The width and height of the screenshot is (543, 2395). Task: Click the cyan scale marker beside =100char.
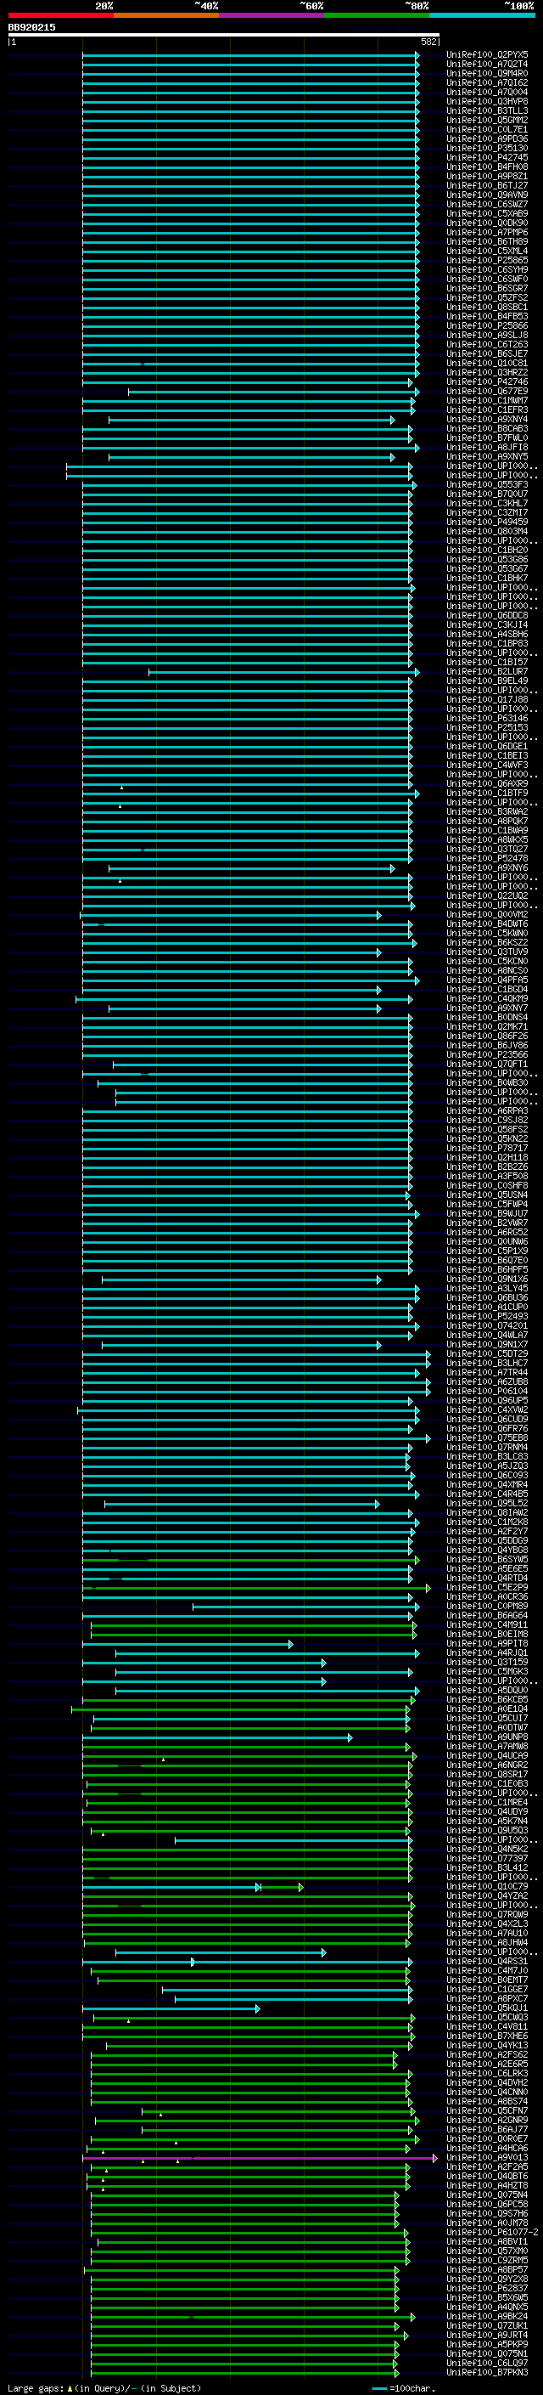(x=378, y=2387)
